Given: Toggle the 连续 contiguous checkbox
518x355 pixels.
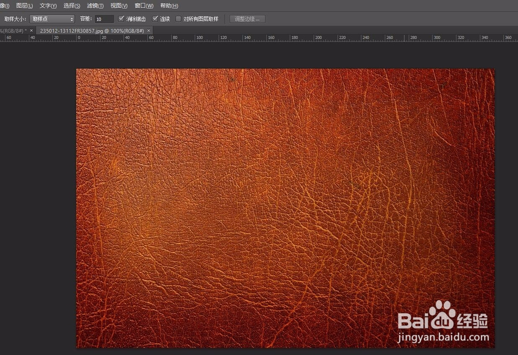Looking at the screenshot, I should coord(155,19).
